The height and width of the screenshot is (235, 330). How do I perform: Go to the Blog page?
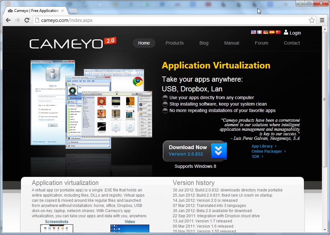coord(204,43)
